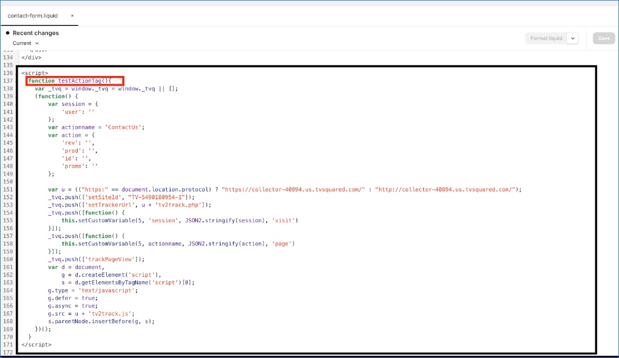Click the opening <script> tag line
This screenshot has height=358, width=619.
click(x=35, y=73)
